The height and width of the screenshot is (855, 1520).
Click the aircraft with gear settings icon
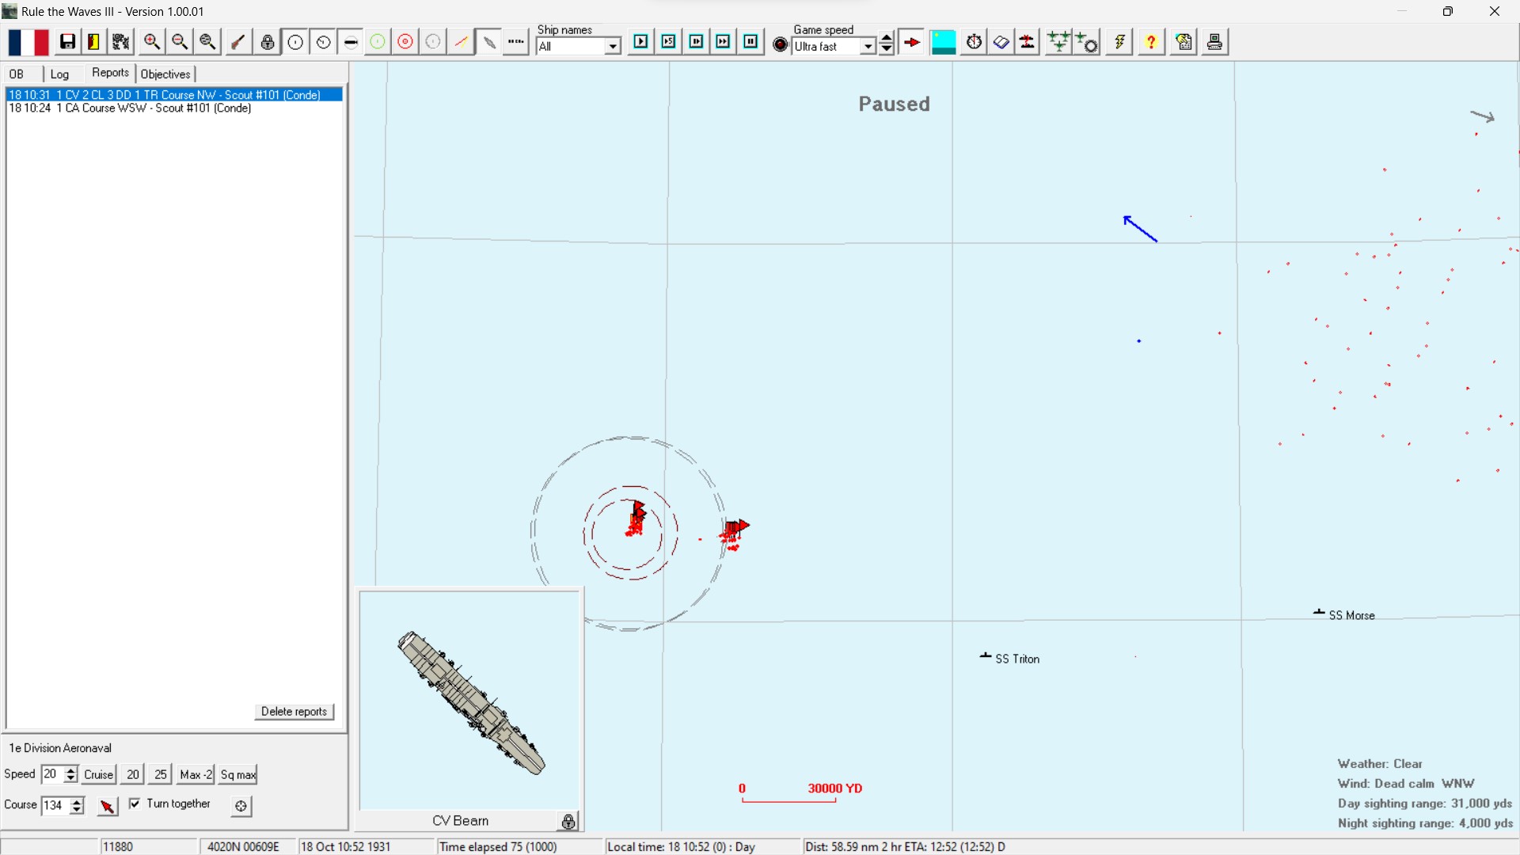1089,42
